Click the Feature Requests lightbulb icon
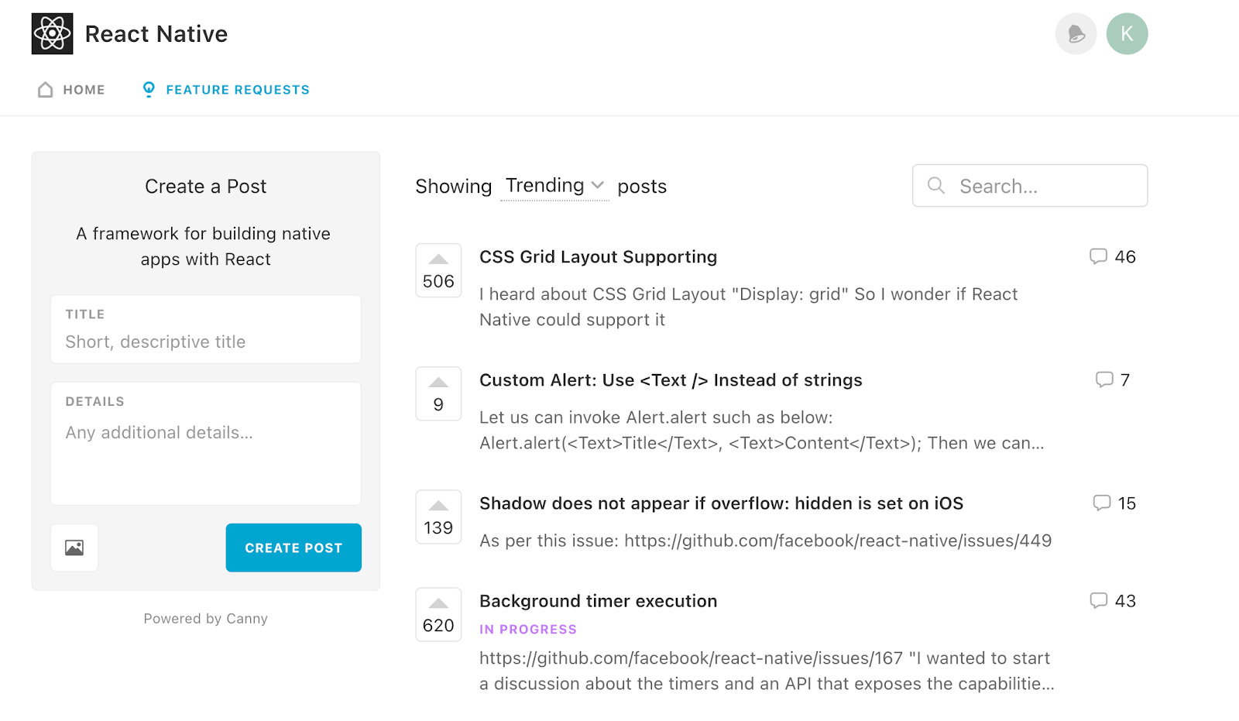The width and height of the screenshot is (1239, 721). pyautogui.click(x=149, y=89)
